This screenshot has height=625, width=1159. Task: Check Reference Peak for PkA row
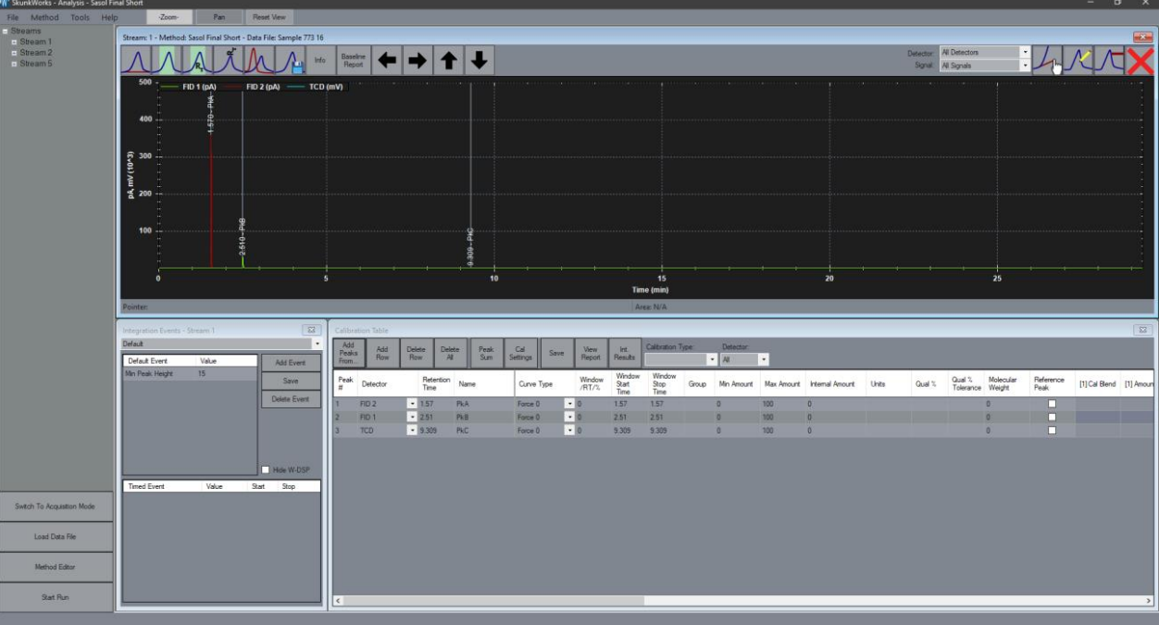tap(1052, 404)
